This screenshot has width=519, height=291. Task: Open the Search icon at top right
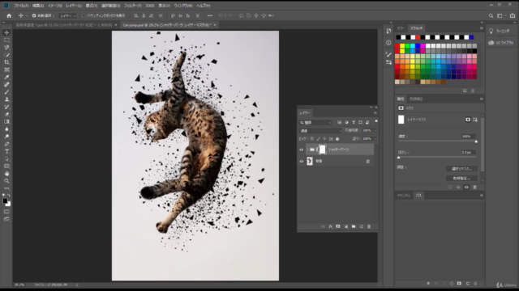pos(491,15)
